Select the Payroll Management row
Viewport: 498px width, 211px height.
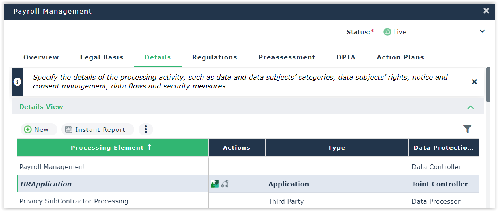[53, 167]
